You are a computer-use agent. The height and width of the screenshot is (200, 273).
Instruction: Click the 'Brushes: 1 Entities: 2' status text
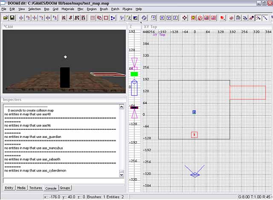pyautogui.click(x=105, y=197)
